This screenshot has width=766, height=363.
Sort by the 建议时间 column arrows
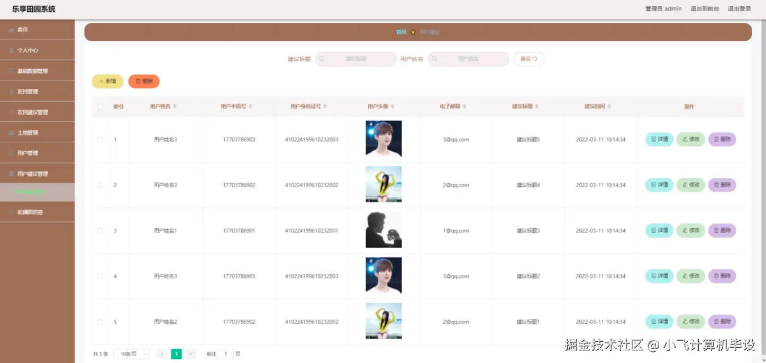(x=609, y=106)
